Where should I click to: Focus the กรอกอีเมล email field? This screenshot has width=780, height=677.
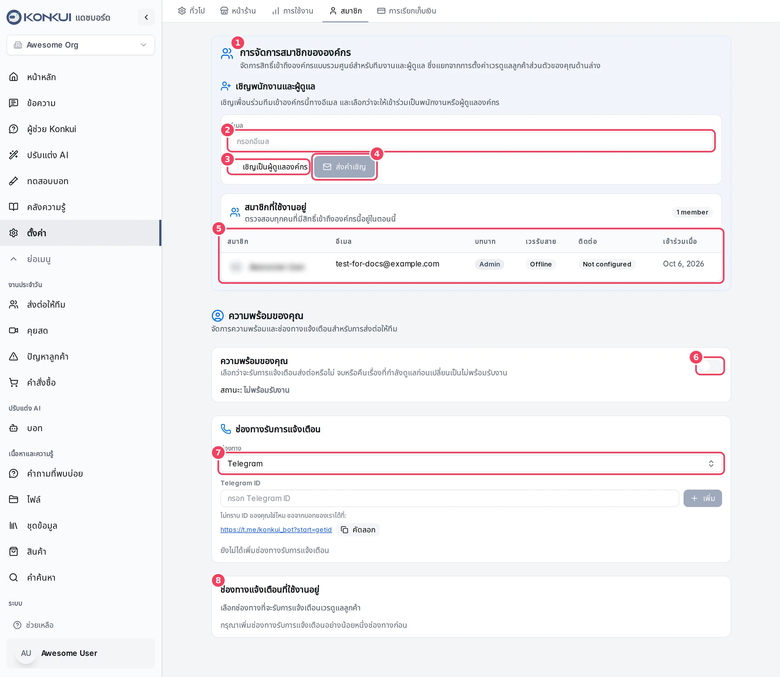click(471, 141)
